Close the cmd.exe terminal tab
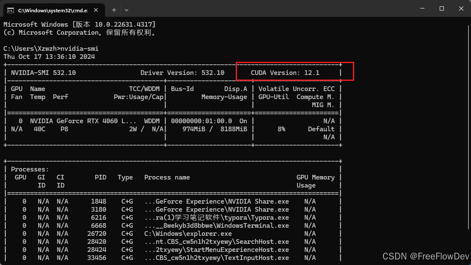The width and height of the screenshot is (471, 265). coord(96,10)
